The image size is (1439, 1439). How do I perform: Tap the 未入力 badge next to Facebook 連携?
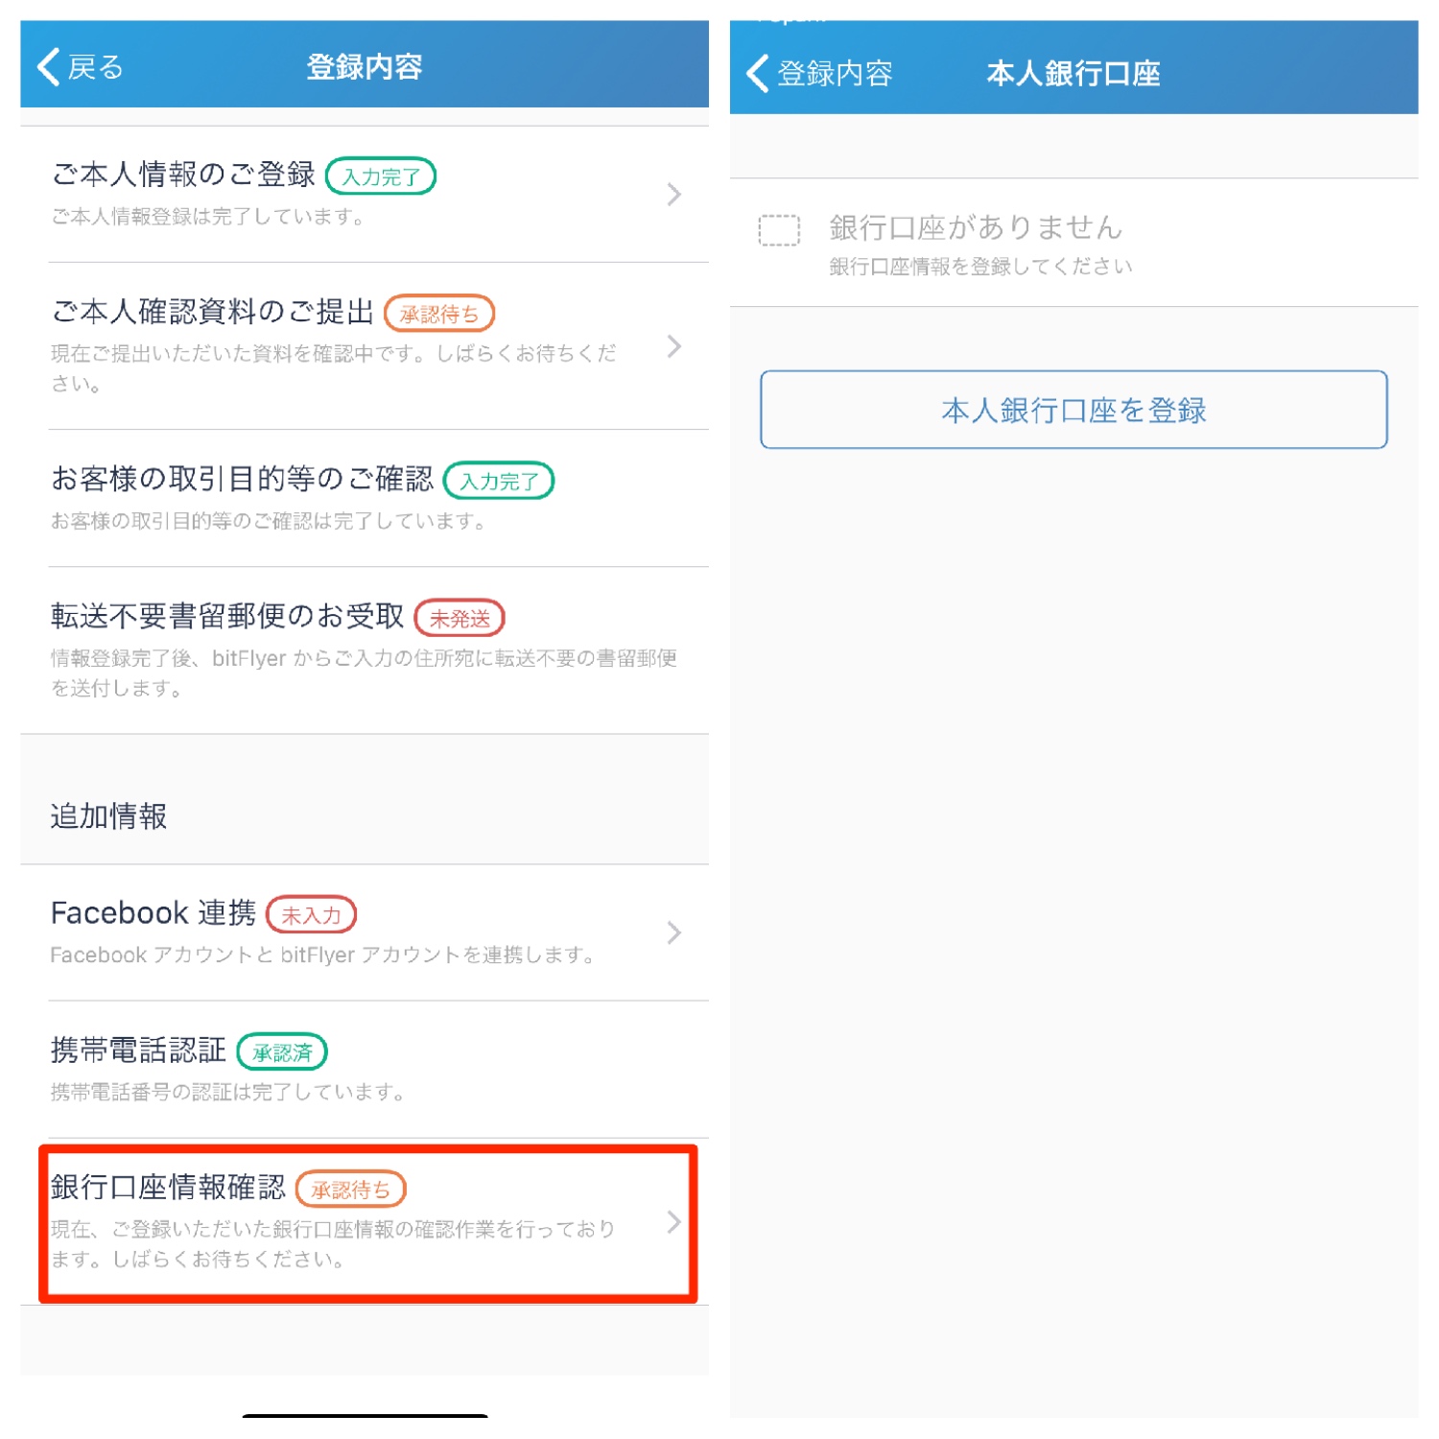311,915
